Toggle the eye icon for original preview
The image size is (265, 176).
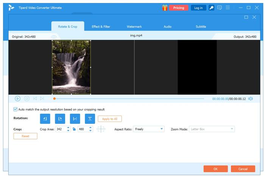tap(54, 37)
